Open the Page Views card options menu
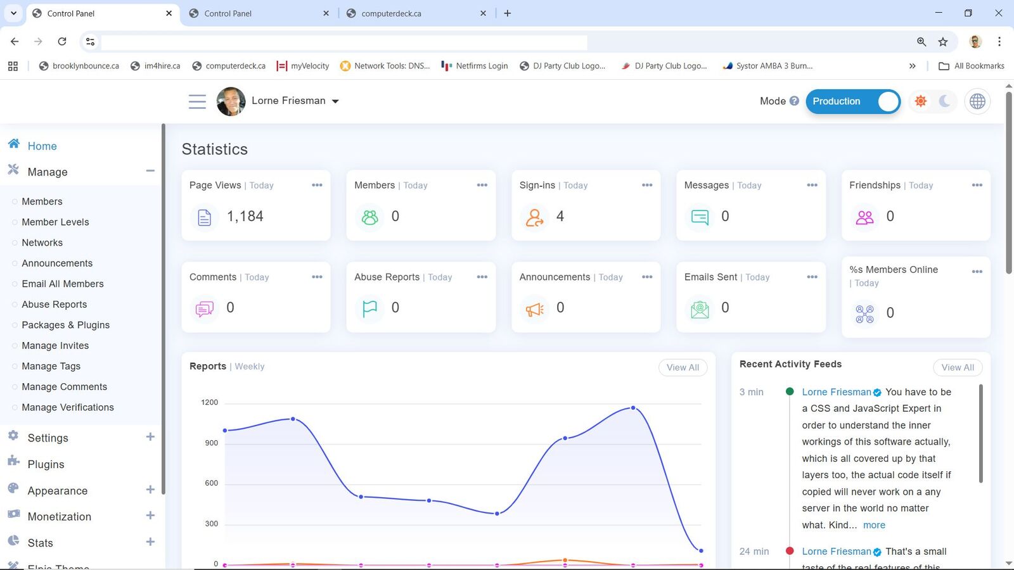The width and height of the screenshot is (1014, 570). 317,185
